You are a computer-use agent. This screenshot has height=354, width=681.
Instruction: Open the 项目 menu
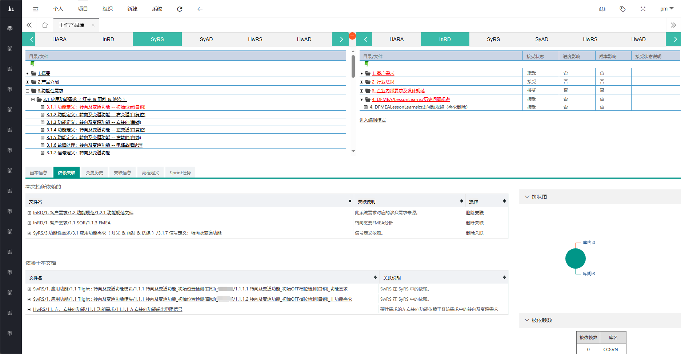[83, 9]
